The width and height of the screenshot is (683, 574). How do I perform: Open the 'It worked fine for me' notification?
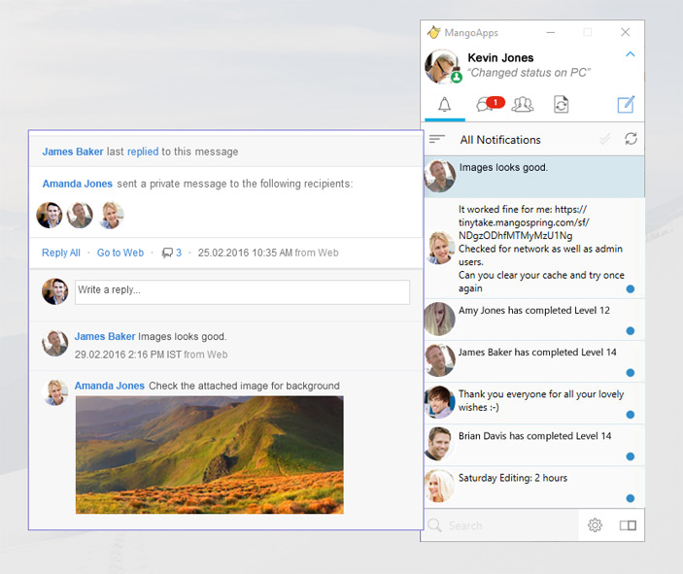pos(534,249)
